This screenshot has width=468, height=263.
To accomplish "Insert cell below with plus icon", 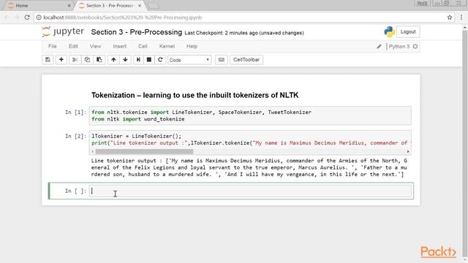I will [61, 60].
